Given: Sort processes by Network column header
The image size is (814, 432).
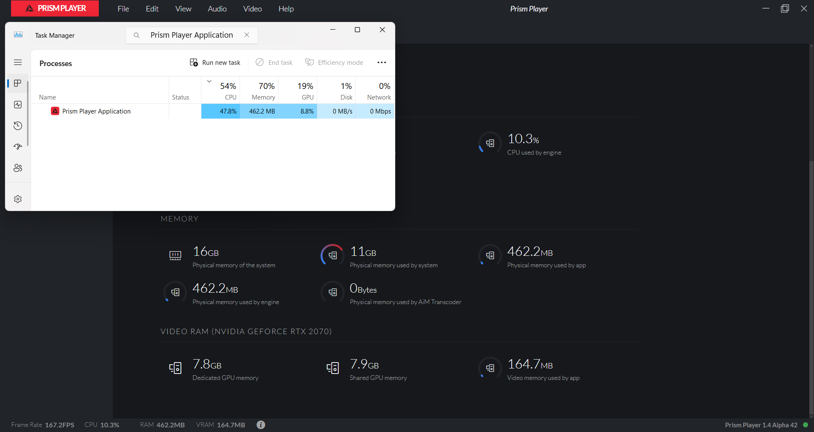Looking at the screenshot, I should click(375, 91).
